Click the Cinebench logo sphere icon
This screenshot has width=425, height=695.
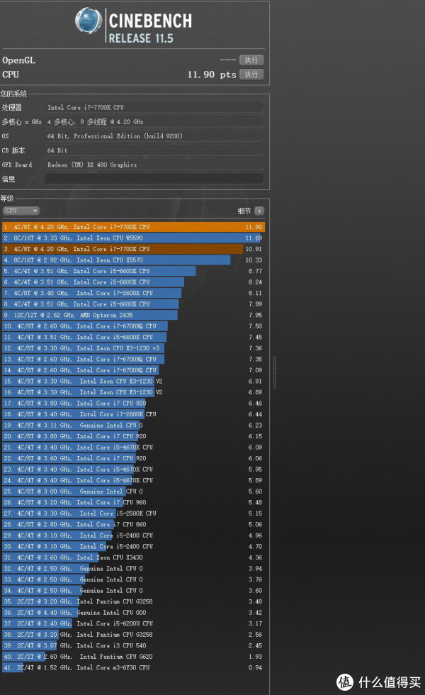(89, 21)
